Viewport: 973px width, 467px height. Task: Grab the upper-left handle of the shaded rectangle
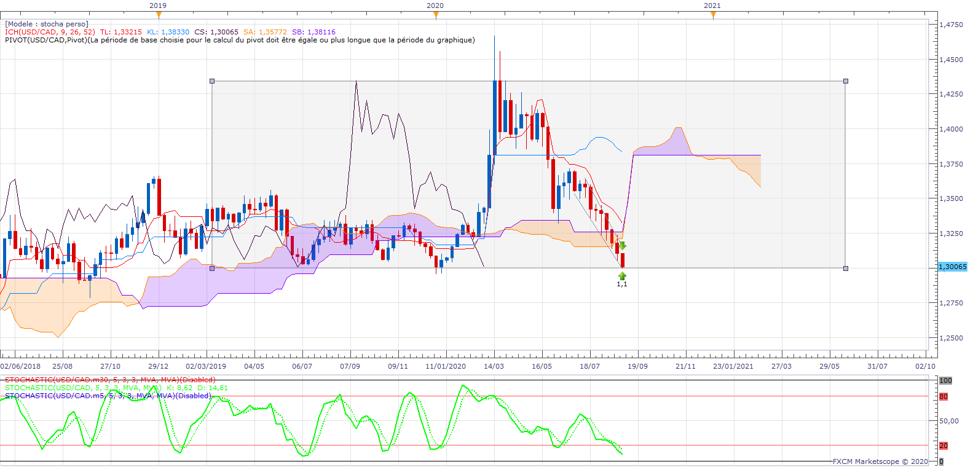212,81
